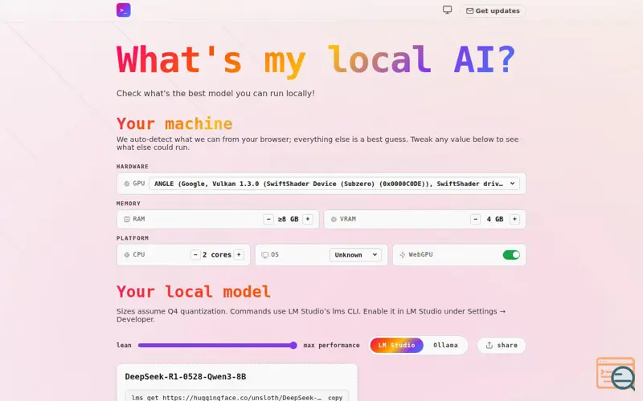The height and width of the screenshot is (401, 643).
Task: Open the GPU selection dropdown
Action: 334,184
